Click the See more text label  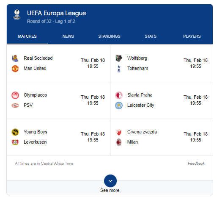[110, 190]
